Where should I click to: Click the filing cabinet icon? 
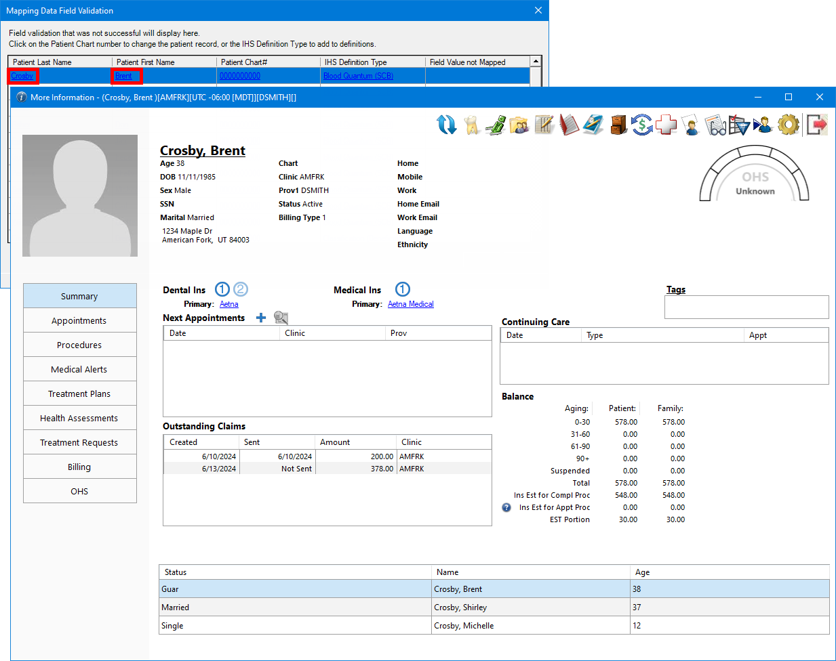pos(618,125)
